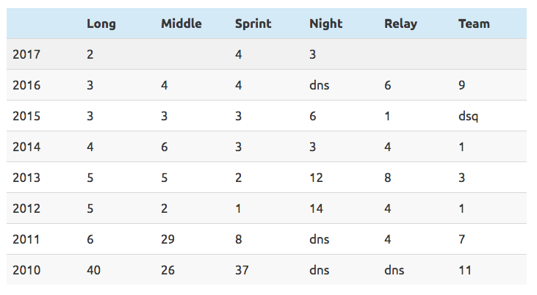Click the Night column header
Screen dimensions: 537x295
coord(325,23)
